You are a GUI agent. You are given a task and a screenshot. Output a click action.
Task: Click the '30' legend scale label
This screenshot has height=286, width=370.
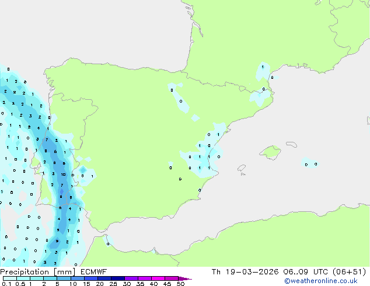click(127, 284)
